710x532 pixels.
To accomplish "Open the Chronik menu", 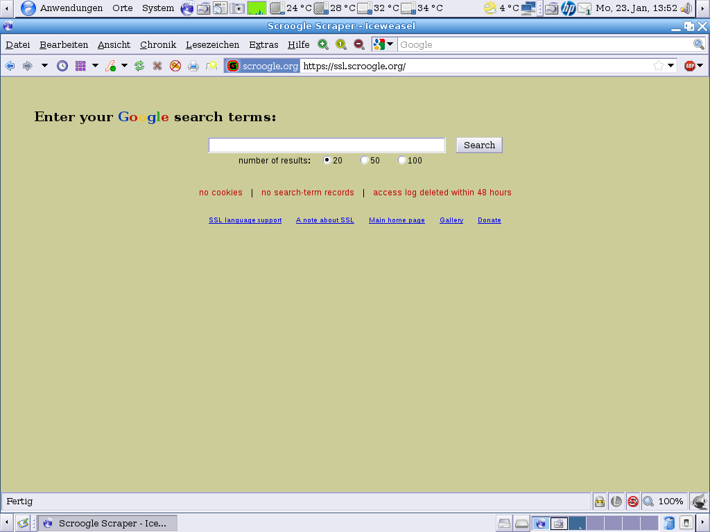I will click(158, 44).
